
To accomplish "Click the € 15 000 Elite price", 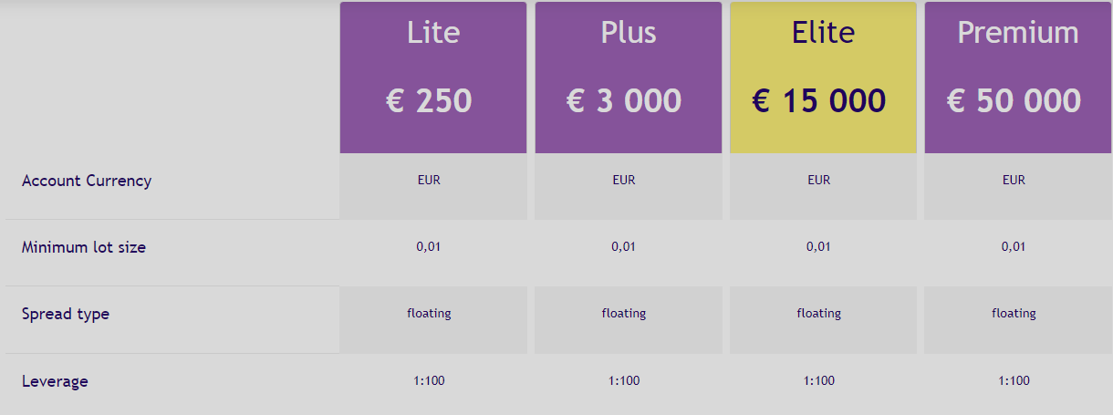I will [819, 100].
